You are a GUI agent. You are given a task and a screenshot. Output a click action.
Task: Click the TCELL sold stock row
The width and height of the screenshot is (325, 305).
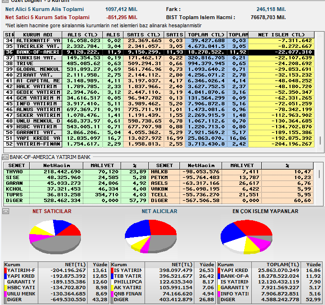(x=231, y=195)
